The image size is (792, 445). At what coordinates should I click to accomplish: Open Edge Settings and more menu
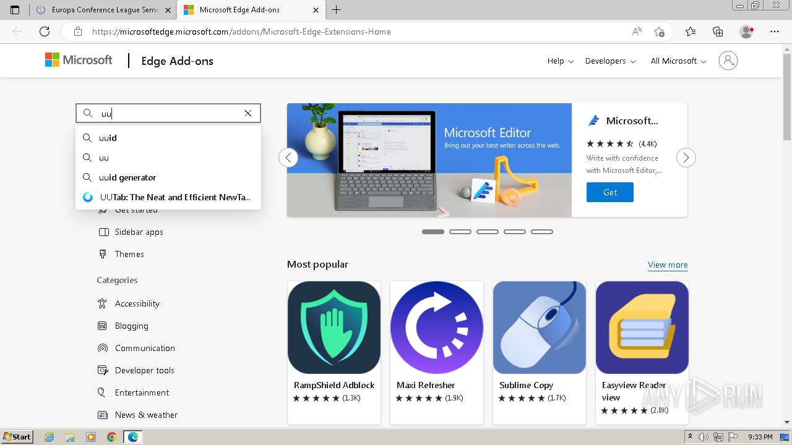coord(775,32)
